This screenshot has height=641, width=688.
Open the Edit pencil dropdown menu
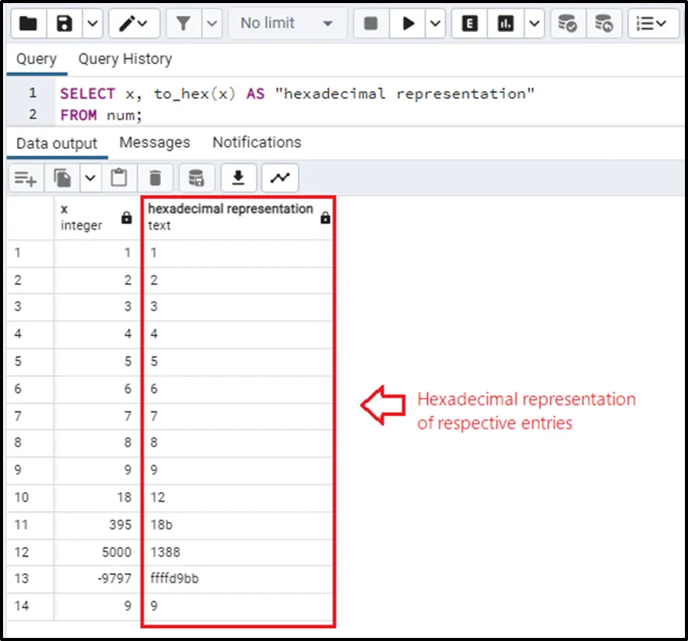pyautogui.click(x=134, y=24)
